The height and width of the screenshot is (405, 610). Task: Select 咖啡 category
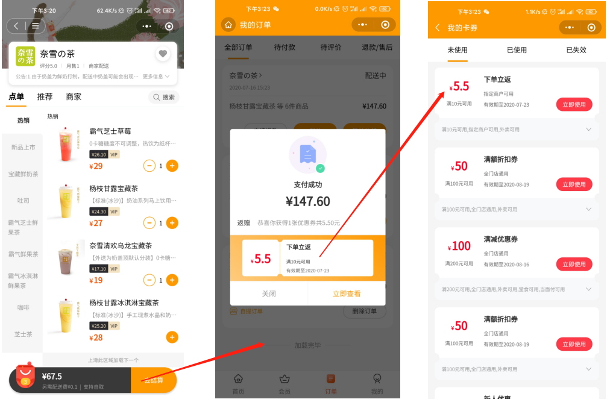pyautogui.click(x=23, y=307)
